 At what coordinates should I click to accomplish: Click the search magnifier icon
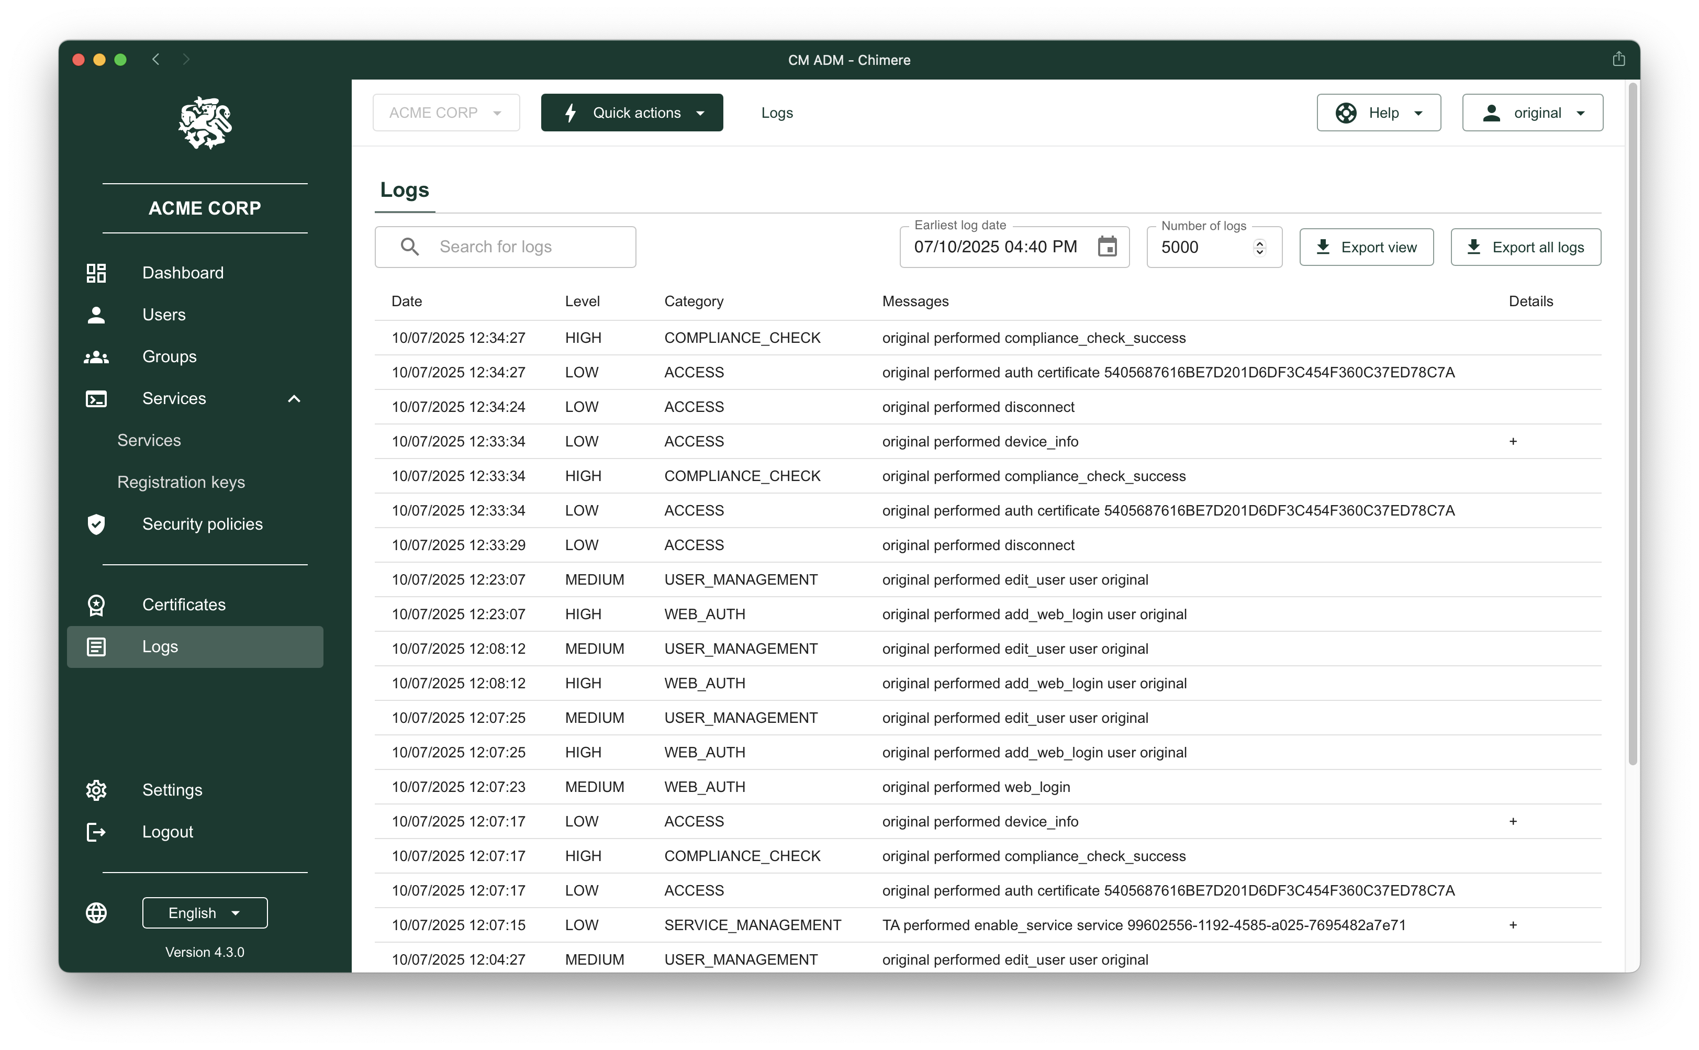(410, 247)
